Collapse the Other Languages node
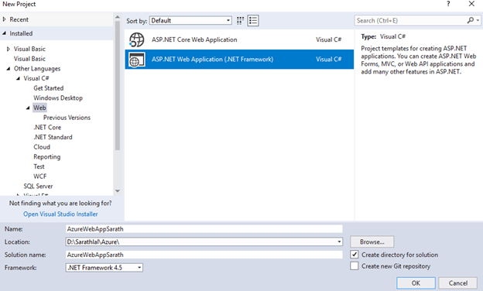Image resolution: width=483 pixels, height=291 pixels. [8, 68]
